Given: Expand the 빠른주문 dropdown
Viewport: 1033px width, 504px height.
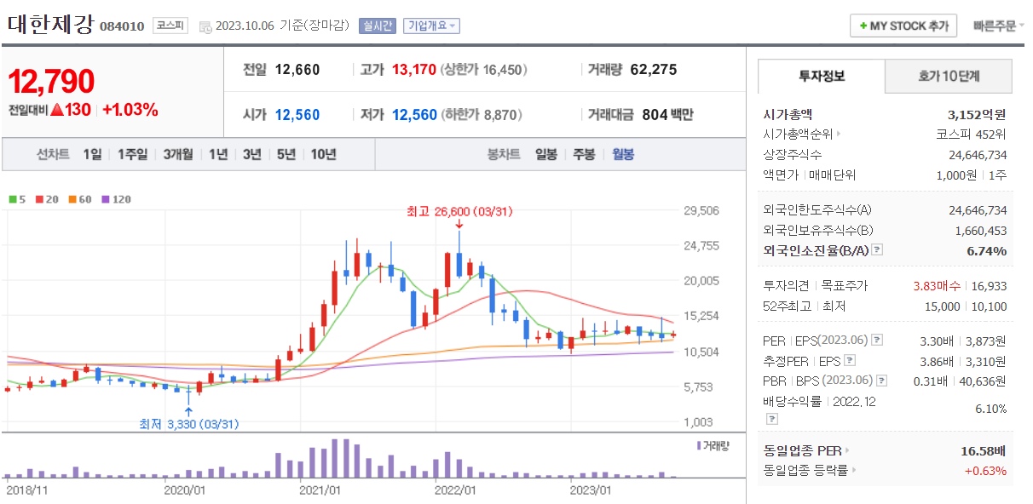Looking at the screenshot, I should coord(999,26).
